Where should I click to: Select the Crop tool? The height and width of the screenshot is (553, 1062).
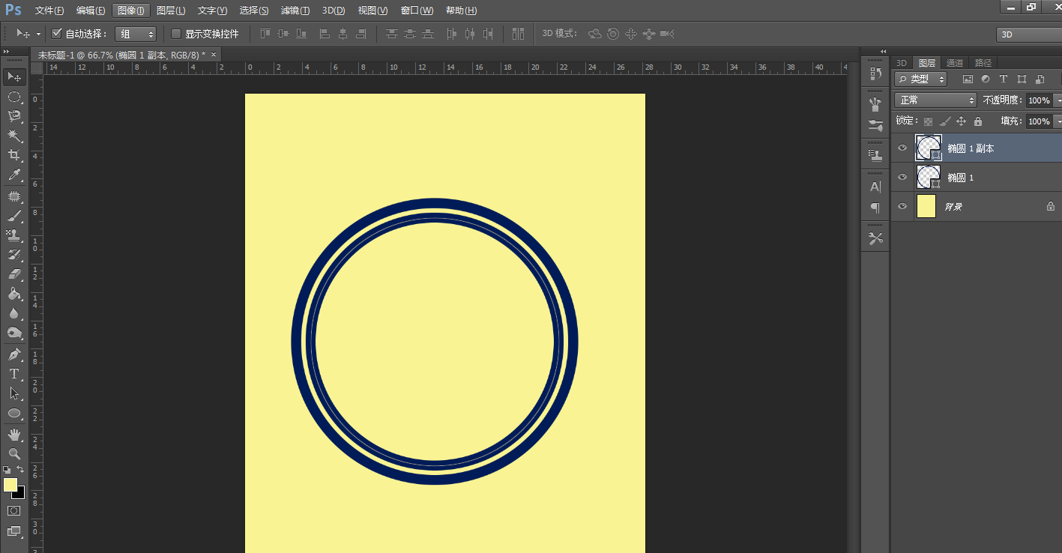[x=13, y=155]
